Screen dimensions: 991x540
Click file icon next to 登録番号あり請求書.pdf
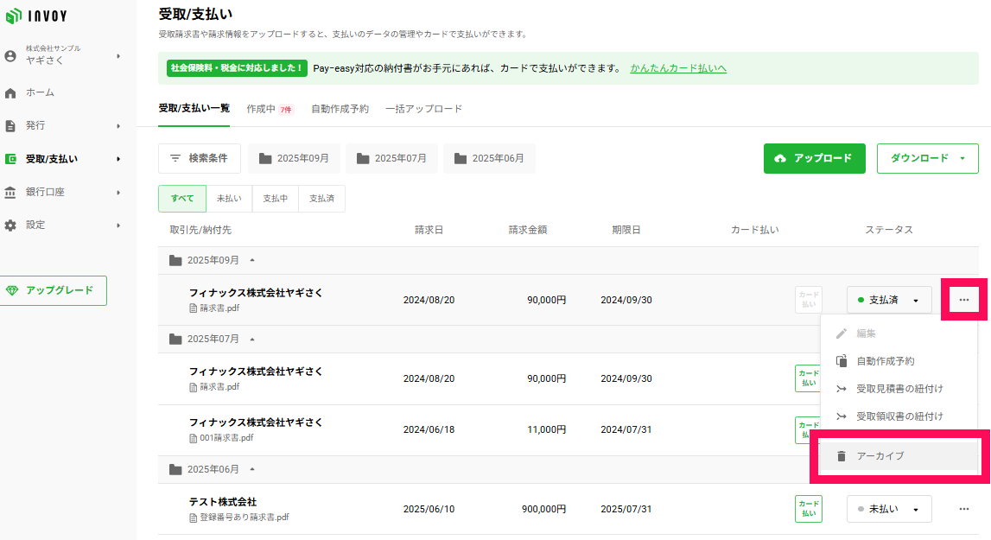click(x=194, y=518)
